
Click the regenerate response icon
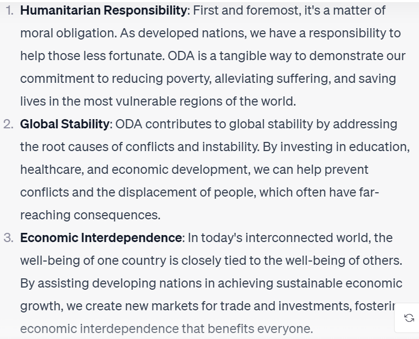409,318
